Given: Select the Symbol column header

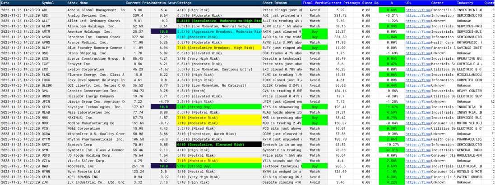Looking at the screenshot, I should click(x=54, y=3).
